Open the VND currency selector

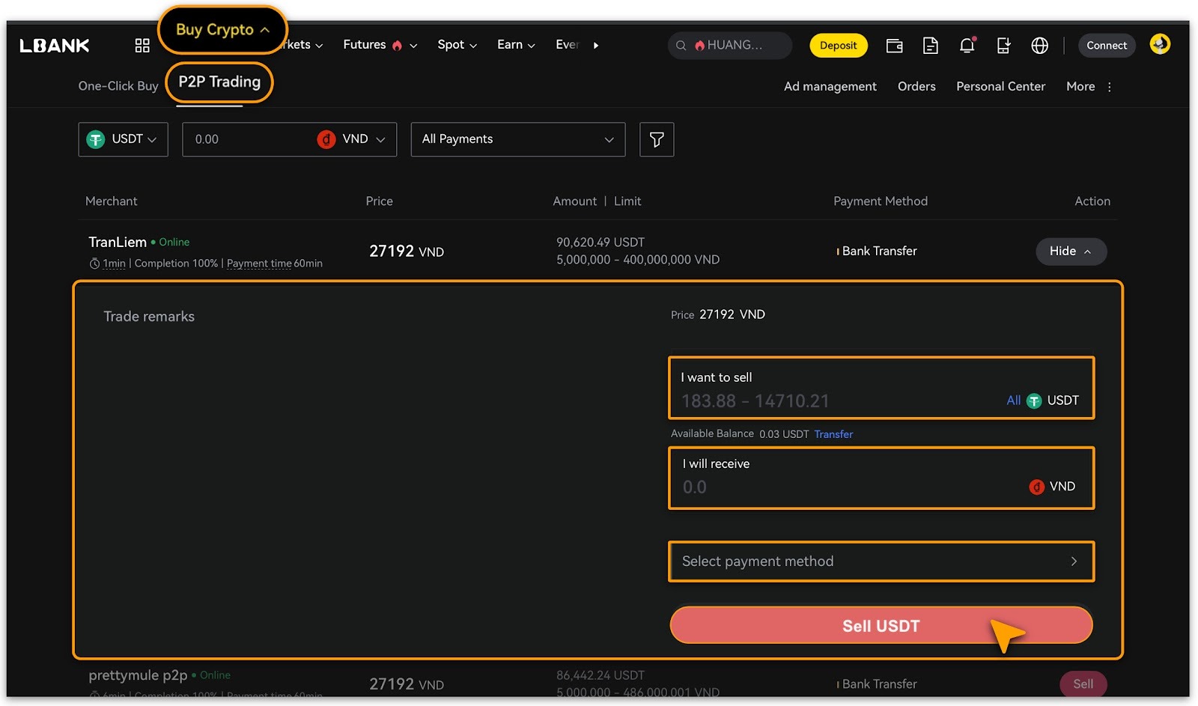pyautogui.click(x=353, y=139)
